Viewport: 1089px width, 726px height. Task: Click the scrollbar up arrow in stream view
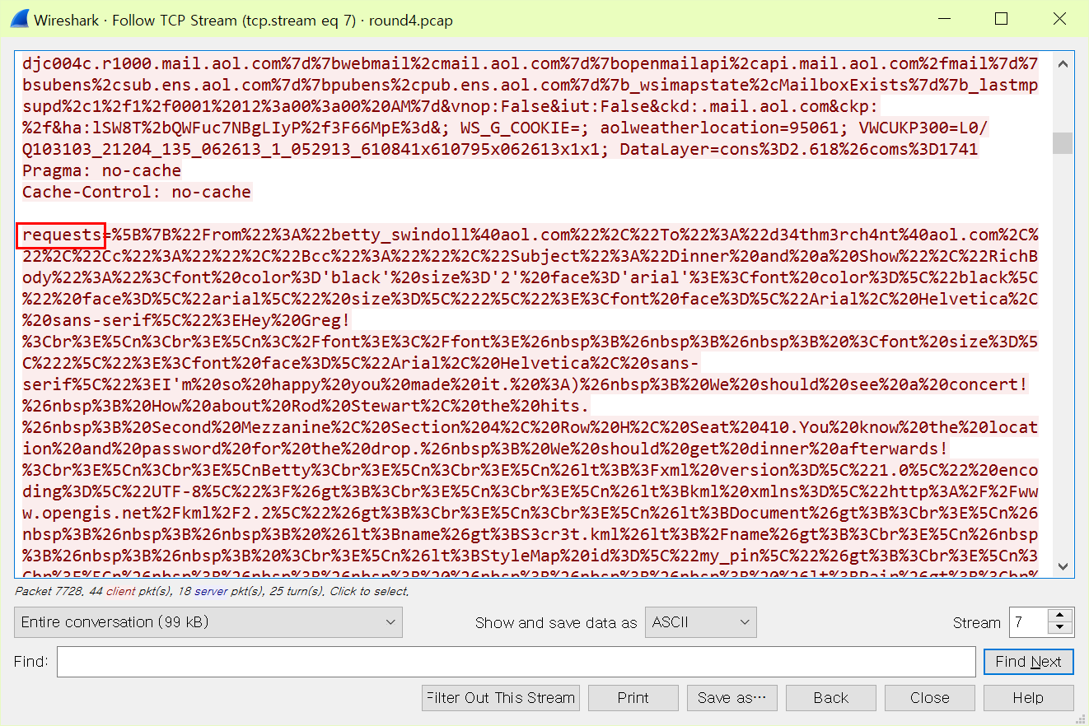pos(1063,63)
